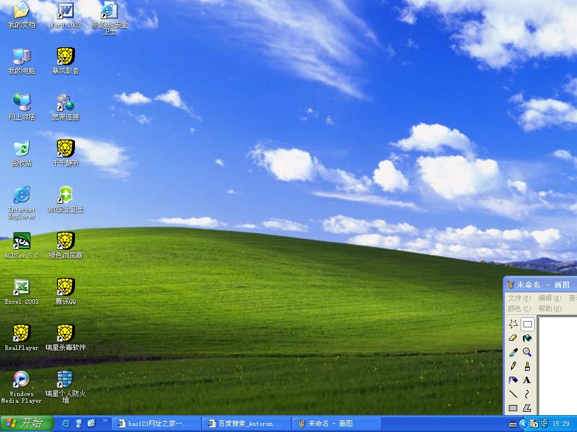Select the rectangular Select tool in Paint
This screenshot has width=577, height=432.
(x=527, y=324)
